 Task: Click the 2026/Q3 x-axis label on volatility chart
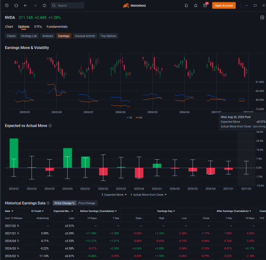click(152, 112)
